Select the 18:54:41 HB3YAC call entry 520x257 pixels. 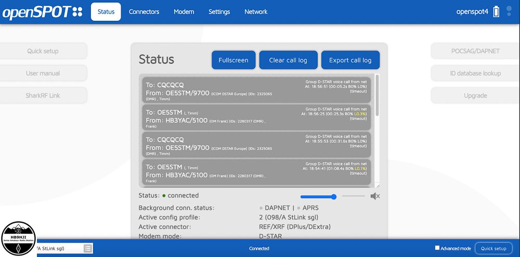pos(256,172)
